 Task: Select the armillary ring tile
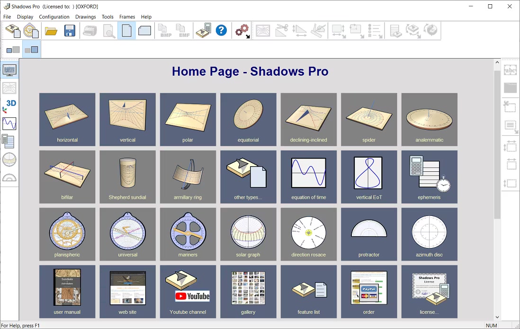click(x=188, y=177)
